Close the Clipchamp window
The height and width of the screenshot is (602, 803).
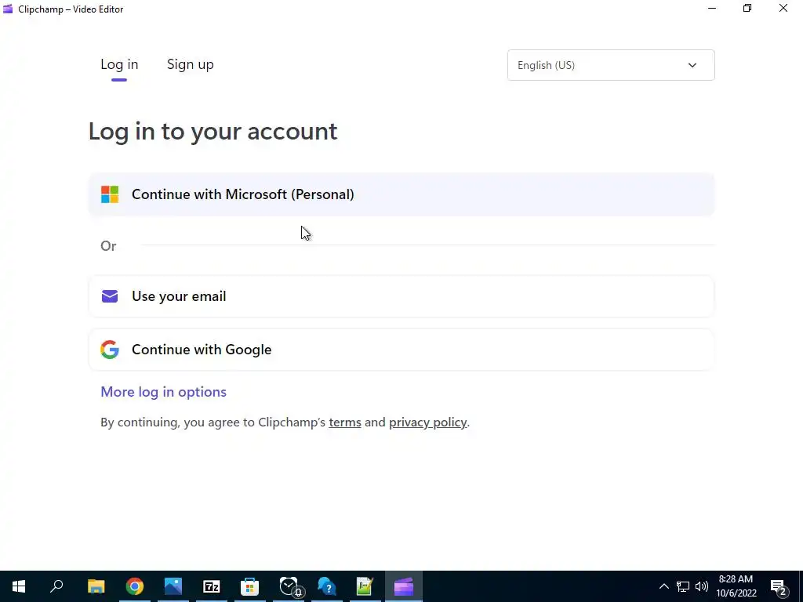click(783, 8)
